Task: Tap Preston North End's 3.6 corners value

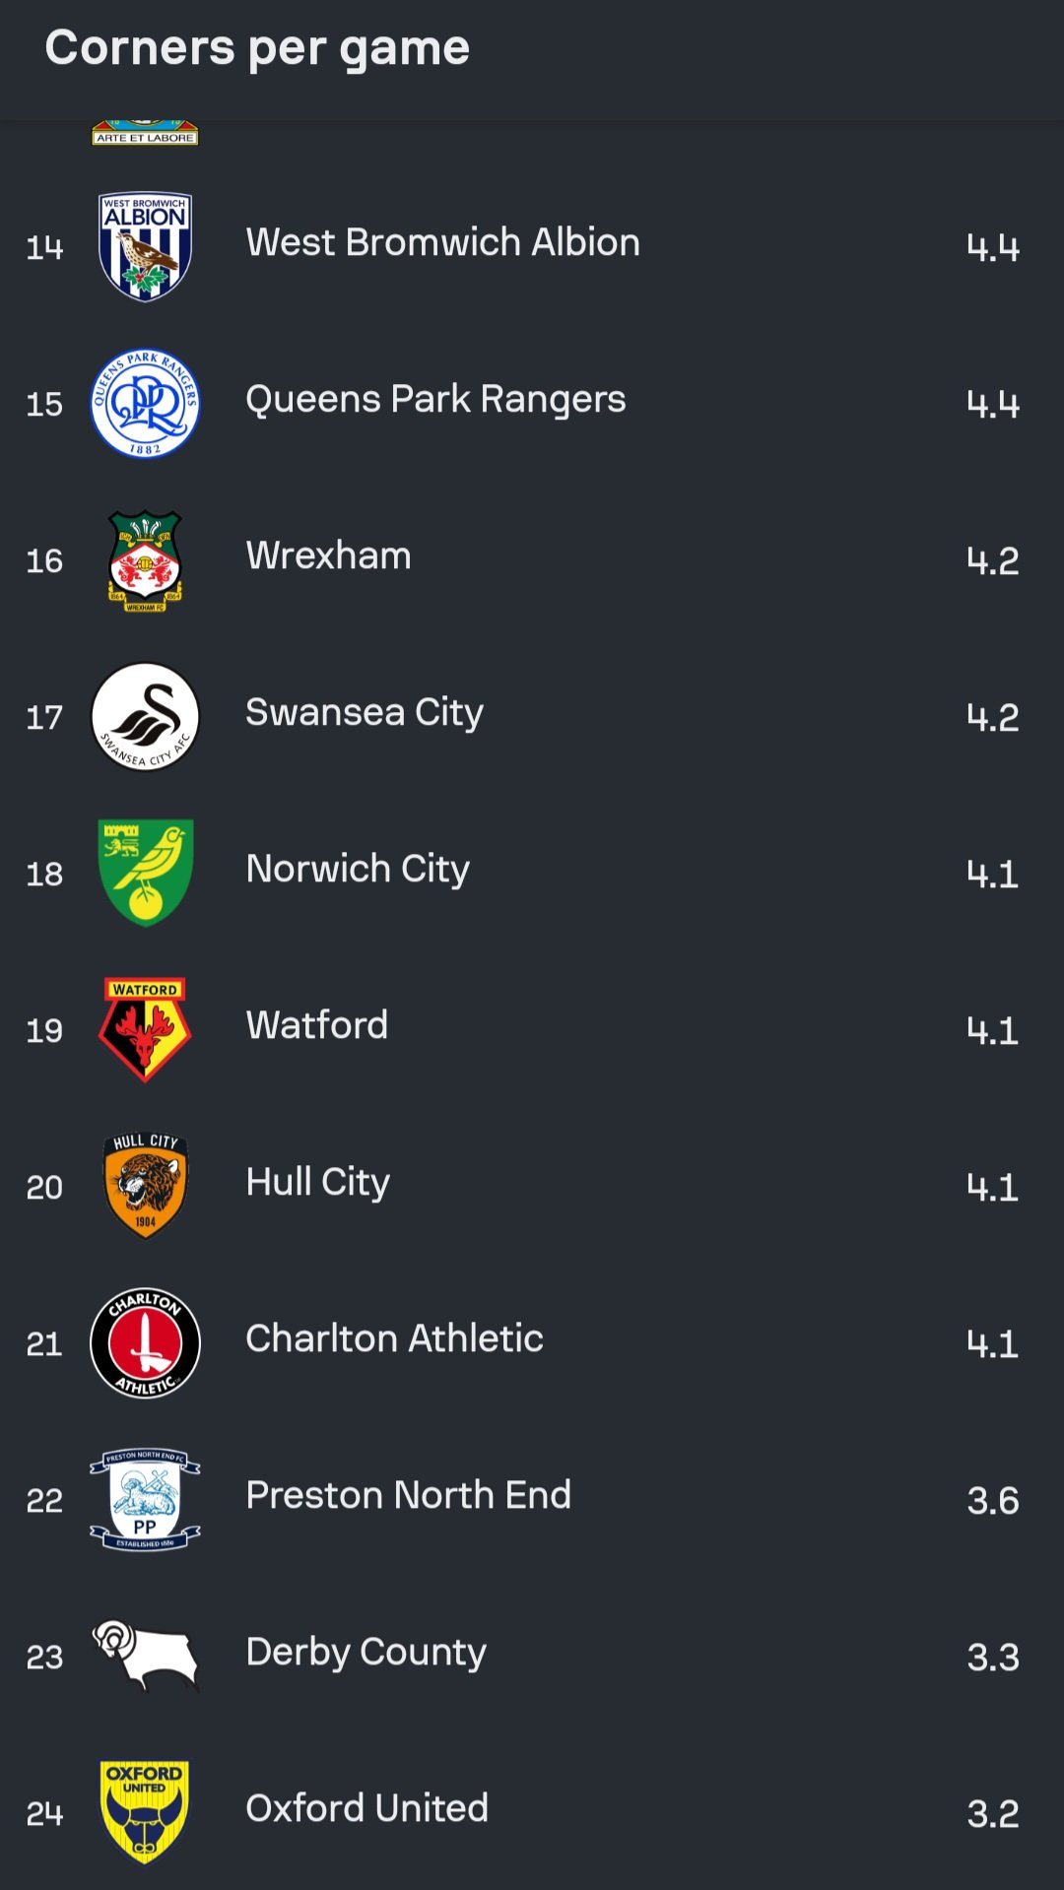Action: 992,1500
